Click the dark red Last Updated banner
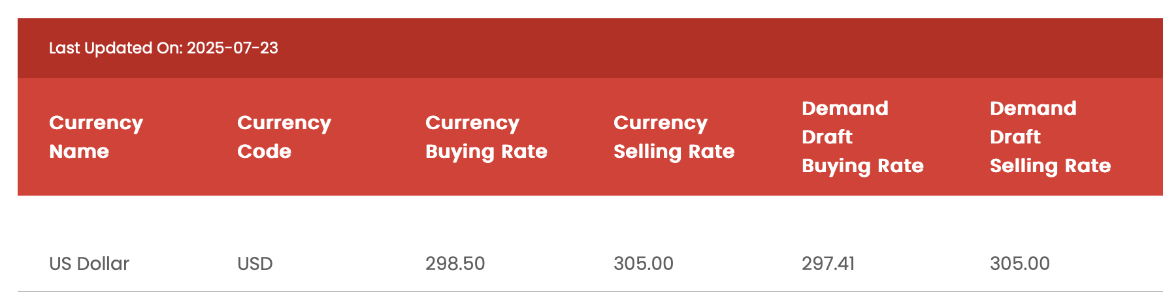 pos(590,48)
